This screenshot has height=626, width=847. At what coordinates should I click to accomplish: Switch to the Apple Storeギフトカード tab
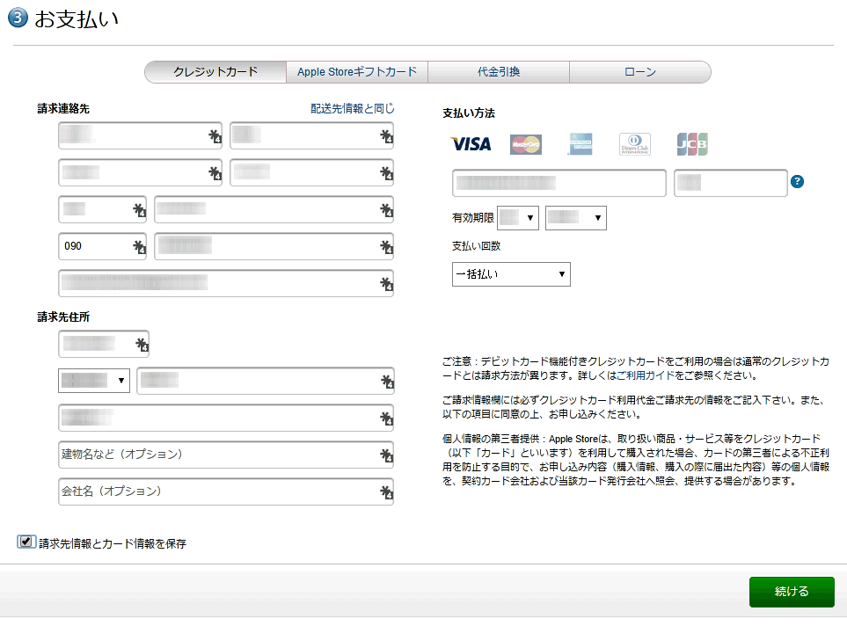356,72
